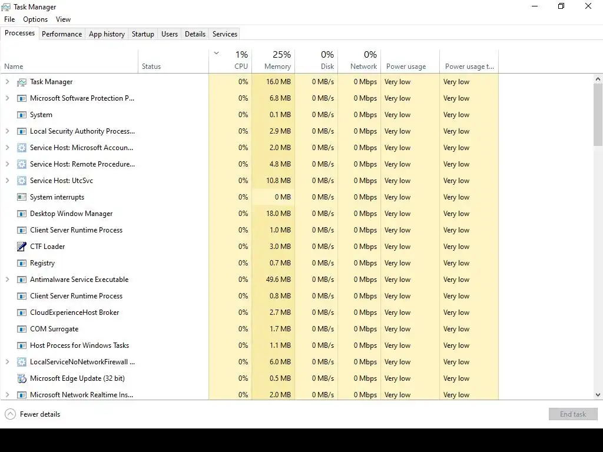
Task: Sort by the Network column header
Action: [360, 61]
